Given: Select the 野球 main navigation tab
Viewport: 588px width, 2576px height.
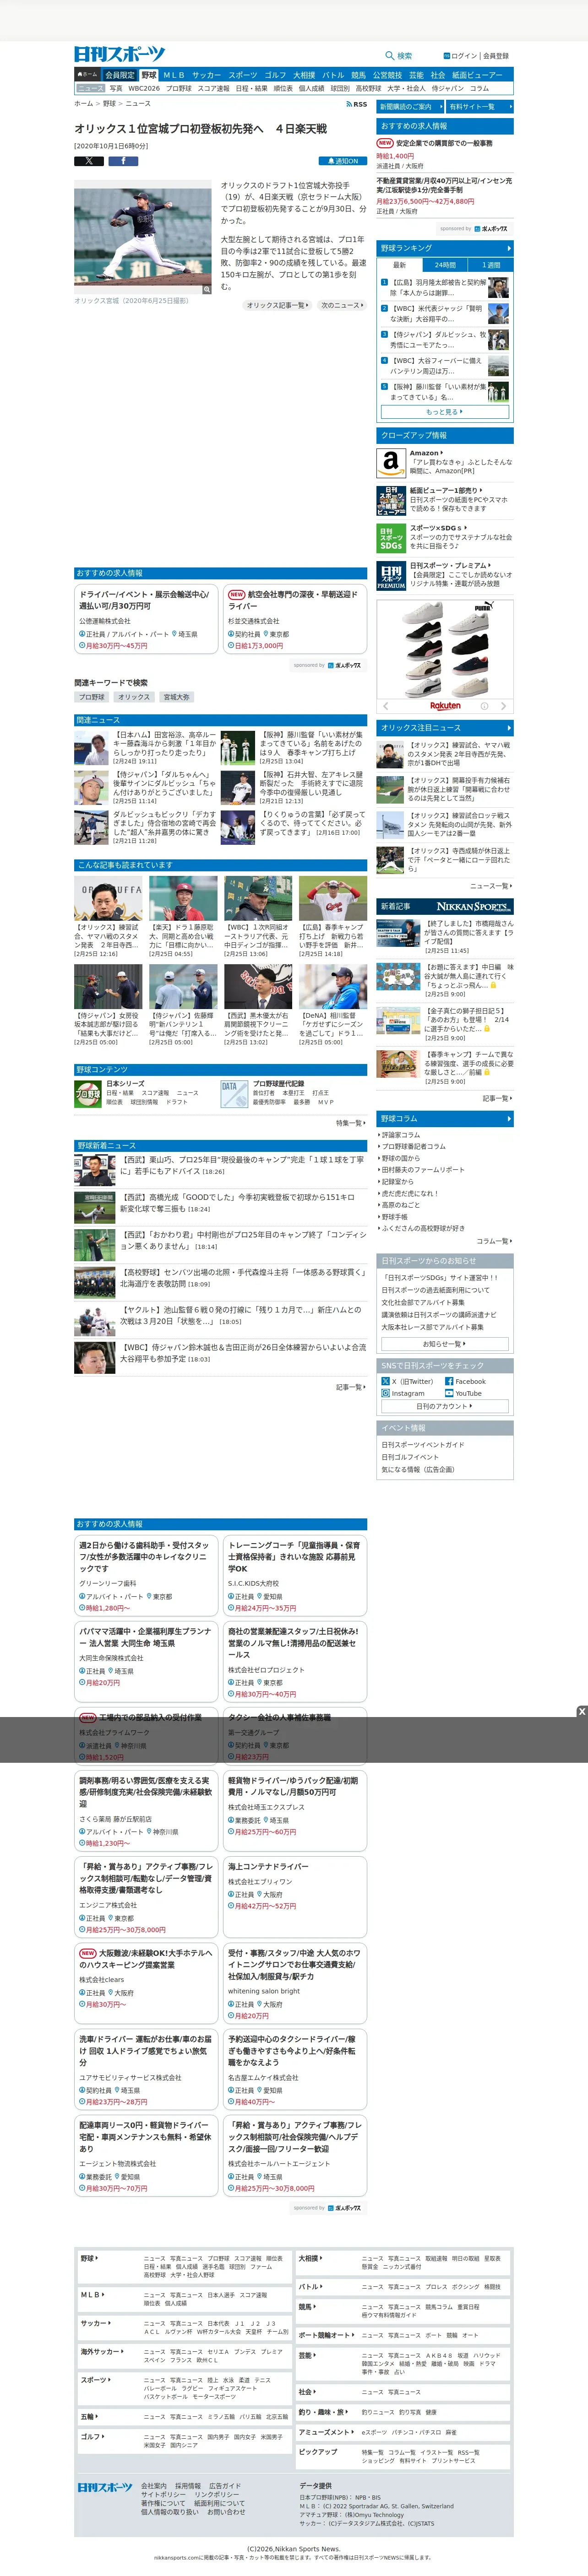Looking at the screenshot, I should 149,75.
